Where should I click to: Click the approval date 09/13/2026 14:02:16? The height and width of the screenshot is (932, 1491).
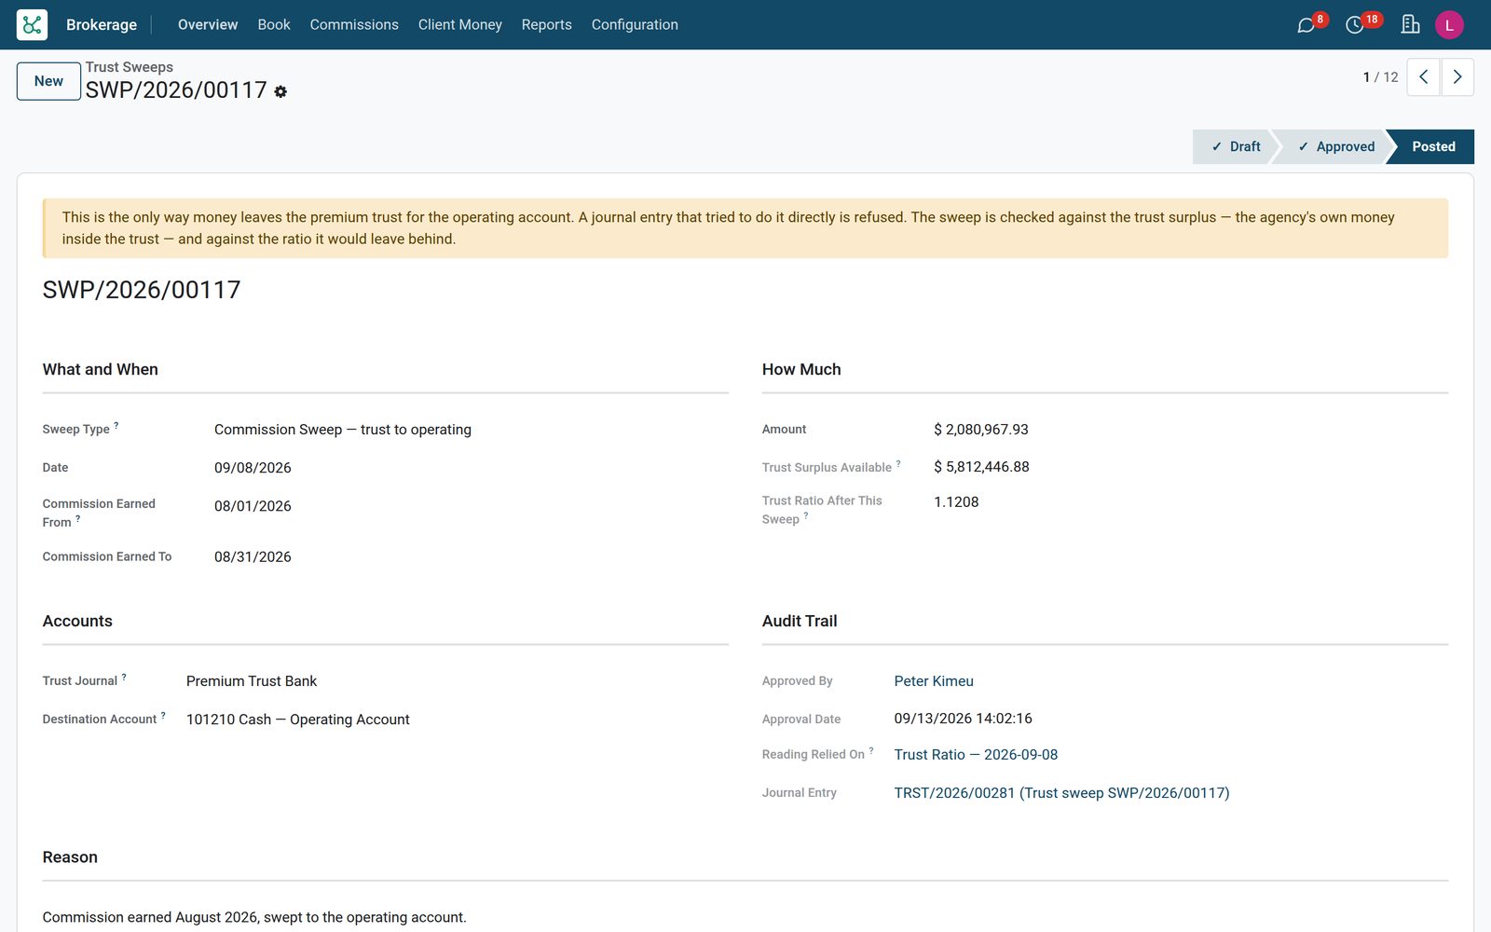[963, 719]
